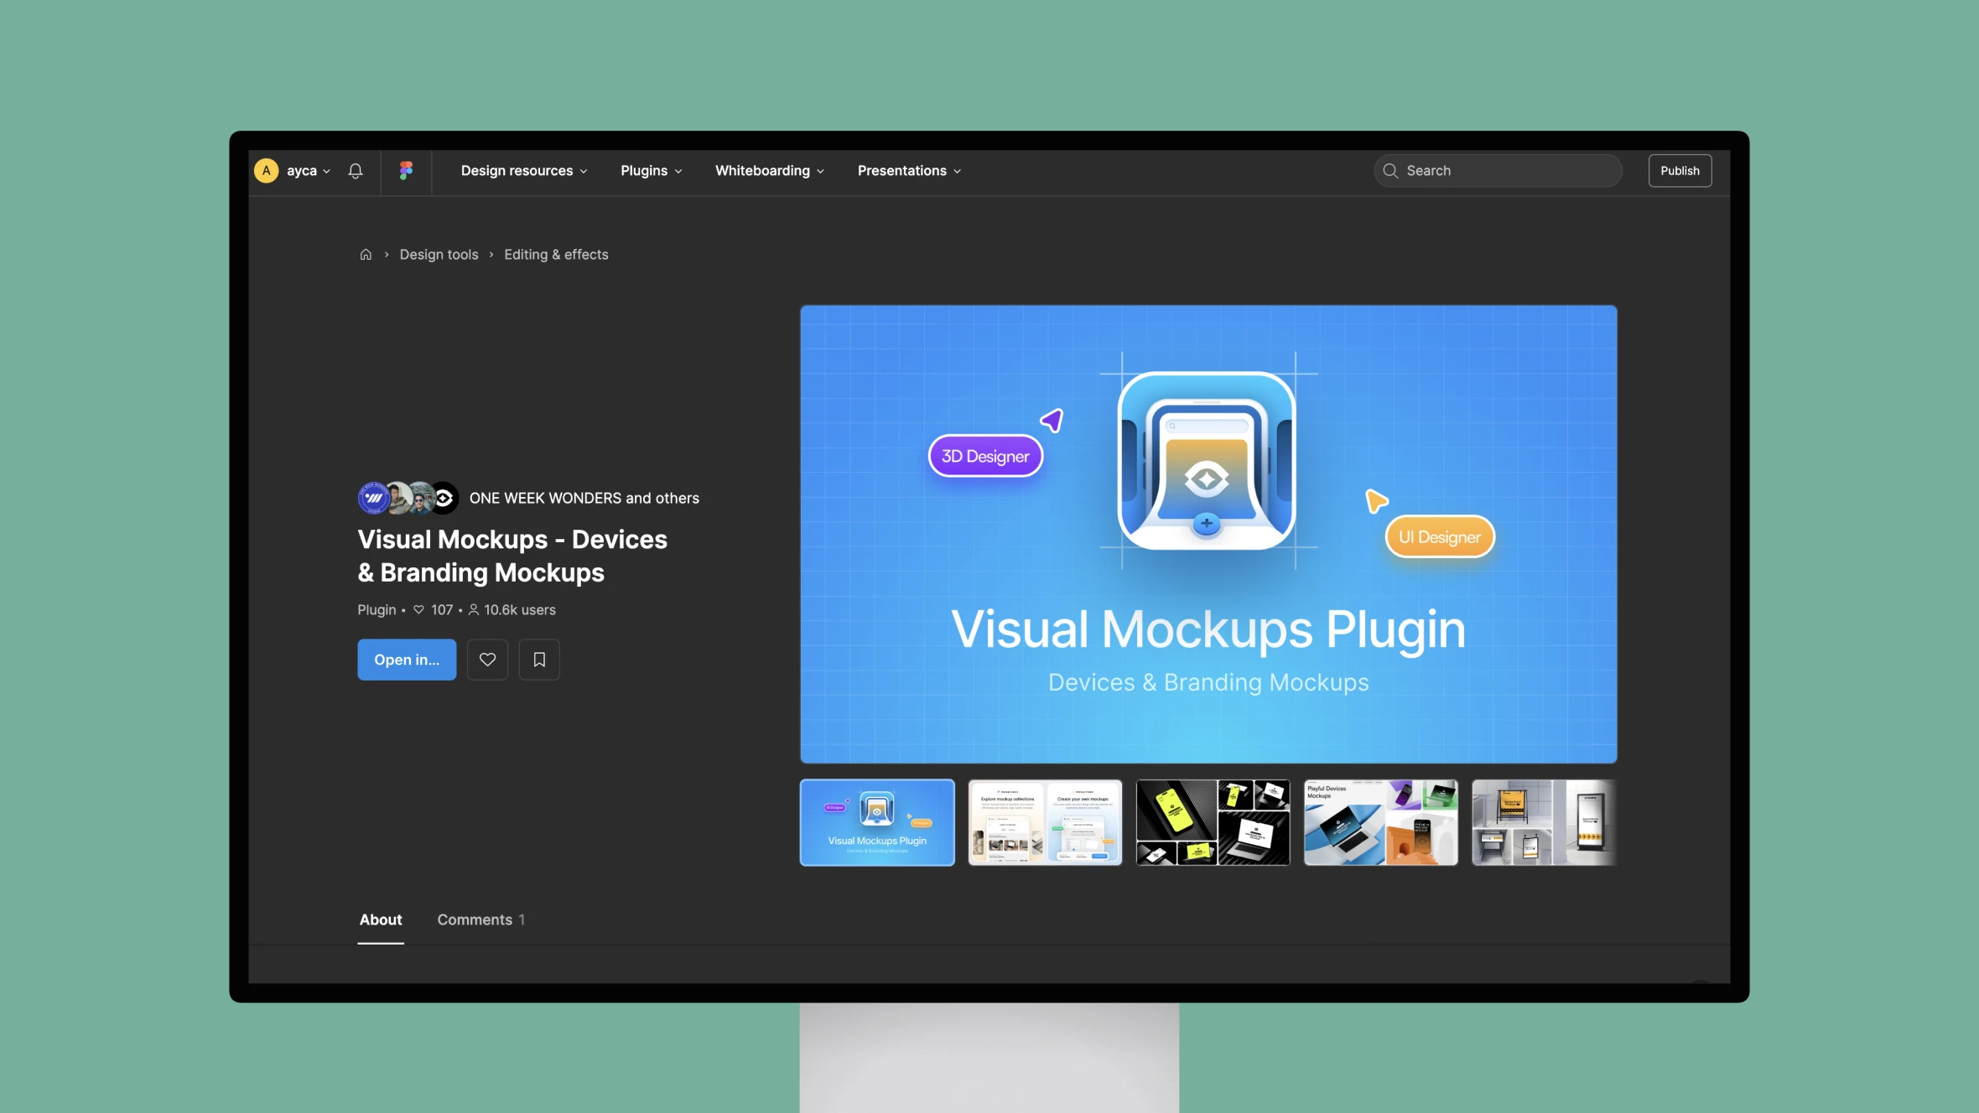
Task: Select the About tab
Action: click(x=381, y=920)
